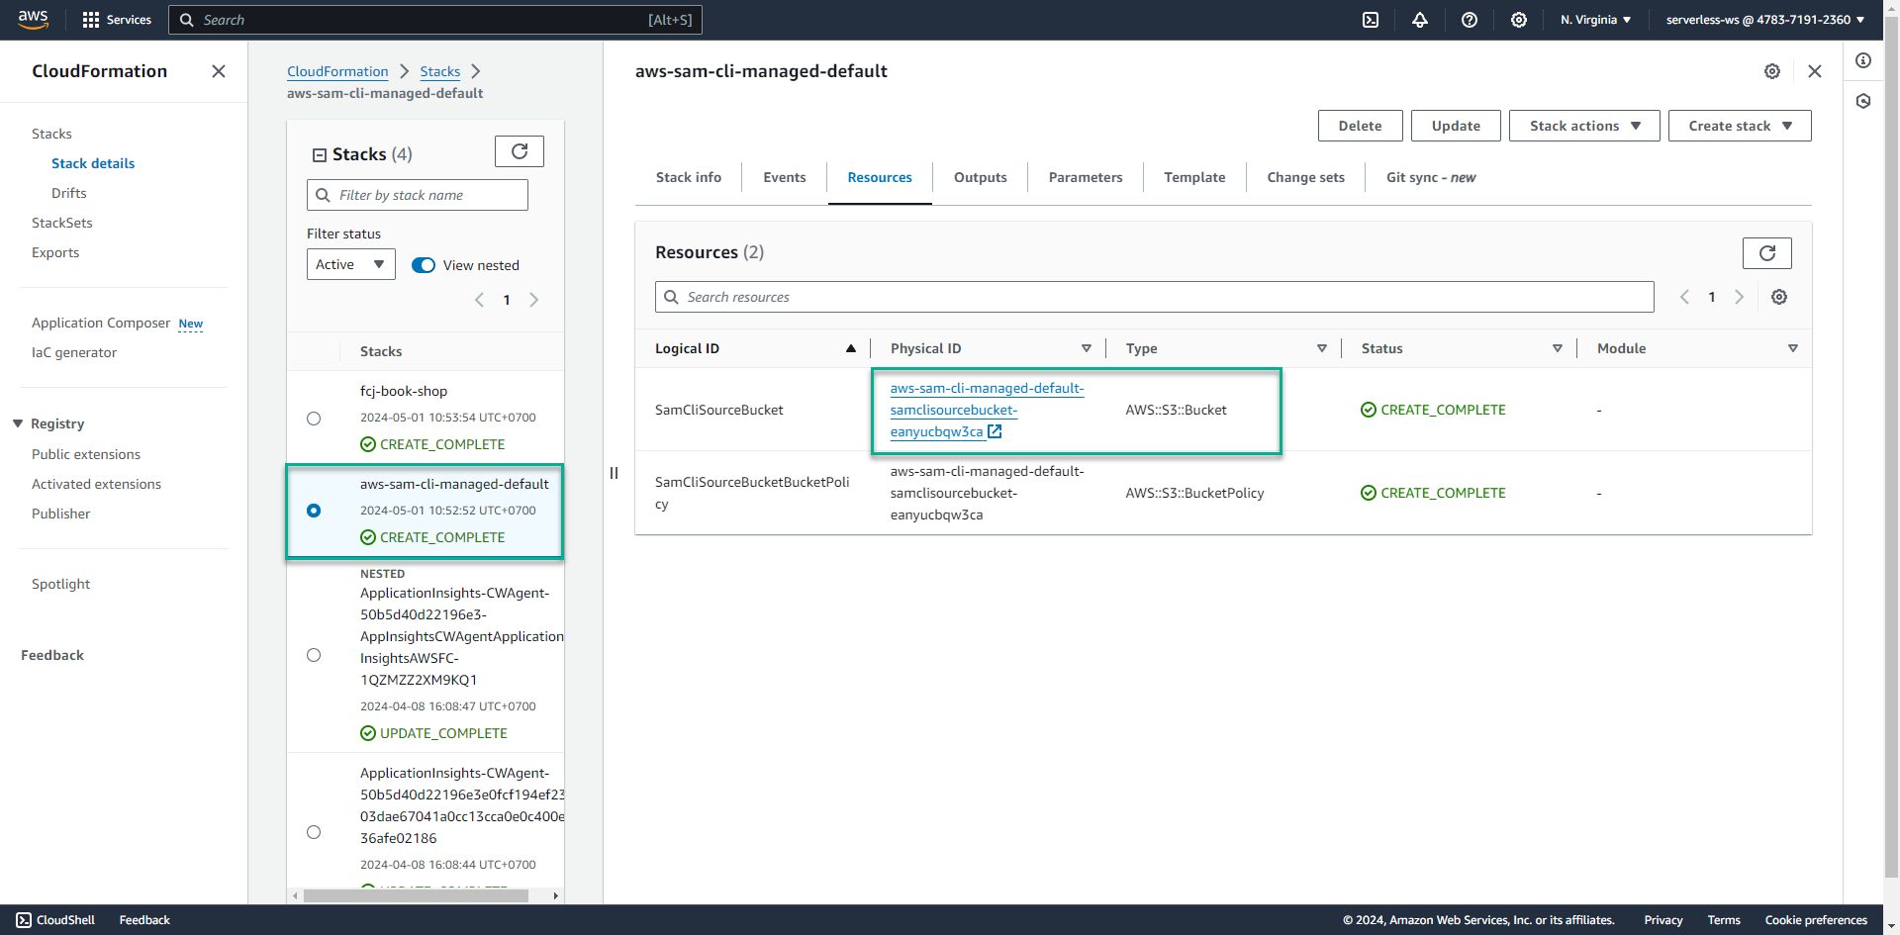Screen dimensions: 1900x935
Task: Open console settings gear in top bar
Action: click(1519, 20)
